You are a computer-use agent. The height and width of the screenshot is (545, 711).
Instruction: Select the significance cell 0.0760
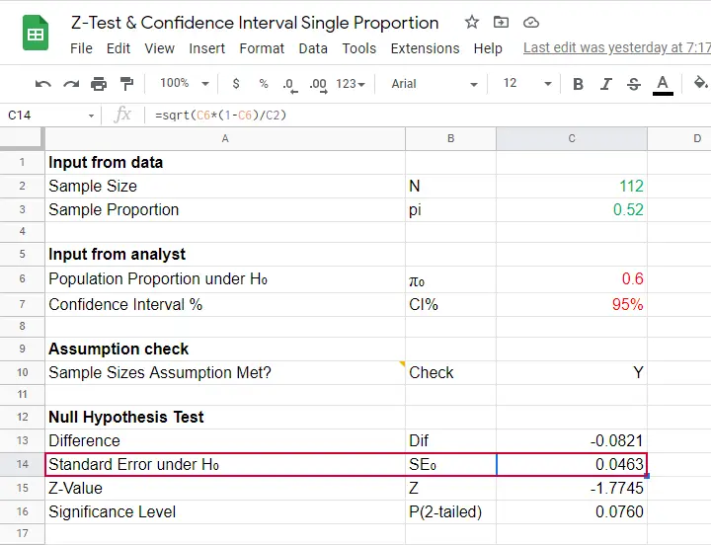[x=572, y=511]
